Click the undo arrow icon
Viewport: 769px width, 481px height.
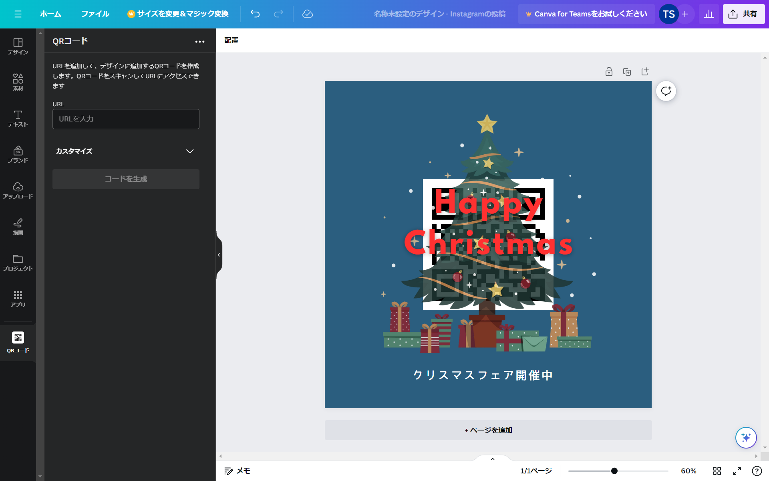coord(255,14)
